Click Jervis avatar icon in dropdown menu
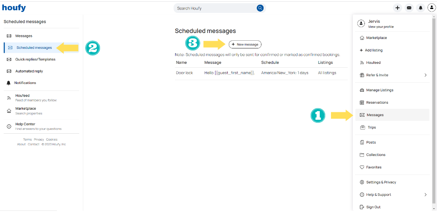The width and height of the screenshot is (437, 219). tap(361, 24)
